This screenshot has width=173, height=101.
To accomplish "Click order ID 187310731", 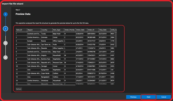I will pos(93,77).
